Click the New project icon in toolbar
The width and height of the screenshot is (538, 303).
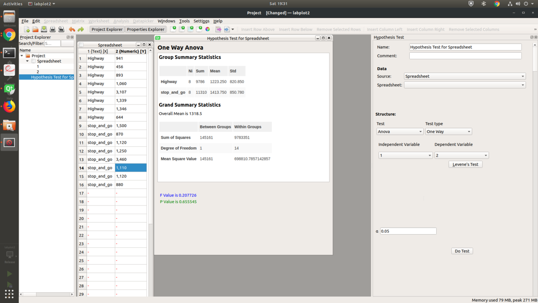coord(27,30)
